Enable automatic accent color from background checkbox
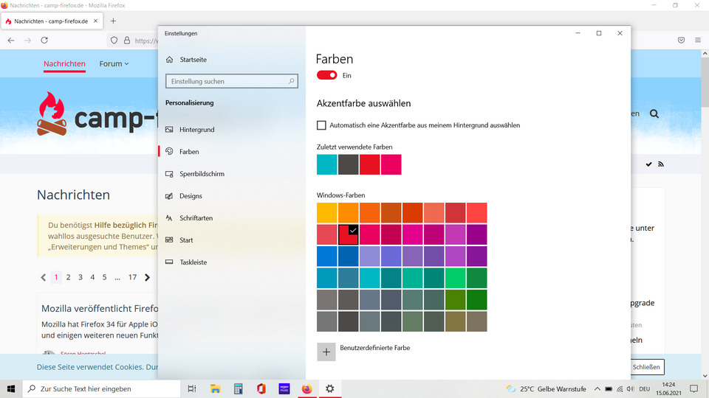 [x=321, y=125]
